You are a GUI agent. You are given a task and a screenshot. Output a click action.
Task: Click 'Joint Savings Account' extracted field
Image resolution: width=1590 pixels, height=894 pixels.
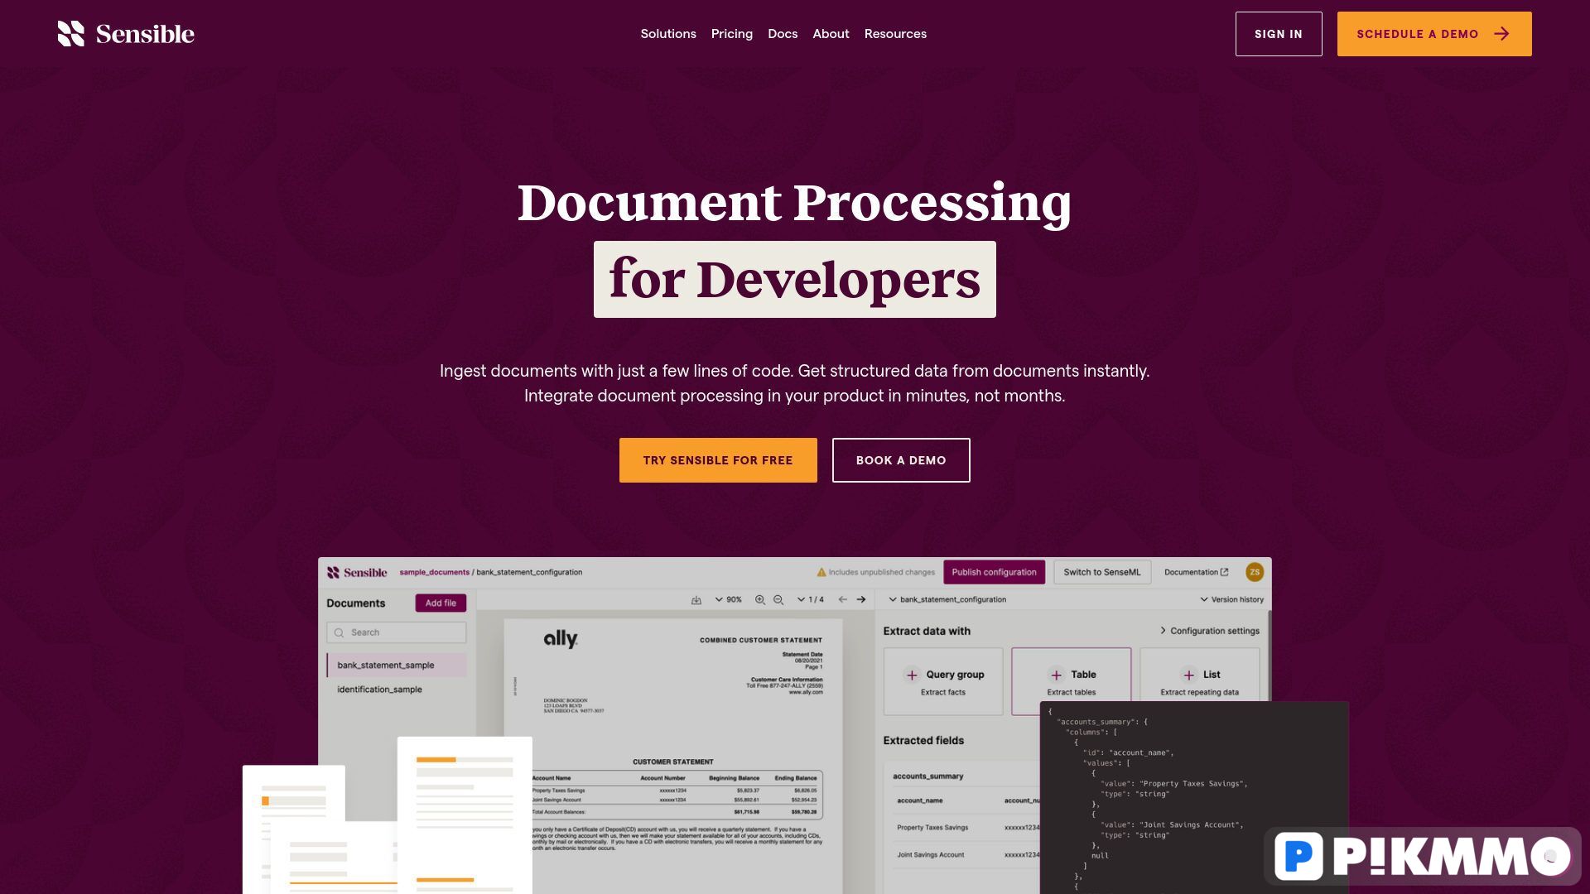click(930, 855)
